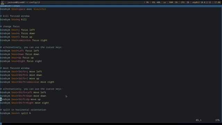
Task: Click the window title jackson@RicedAF:~/.config/i3 in top bar
Action: [24, 2]
